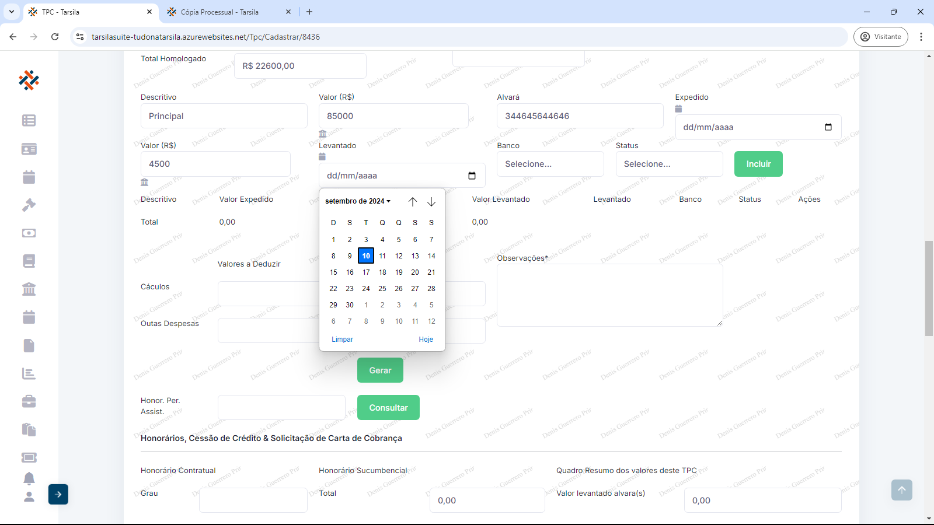Go to next month in calendar
The image size is (934, 525).
(431, 202)
